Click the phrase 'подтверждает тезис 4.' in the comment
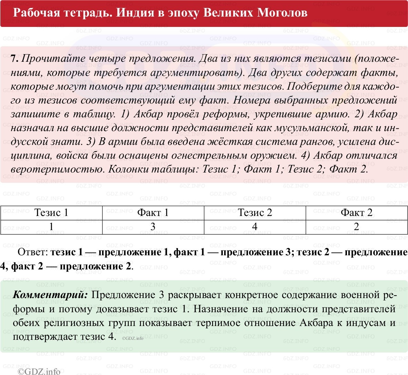This screenshot has height=375, width=408. tap(64, 336)
